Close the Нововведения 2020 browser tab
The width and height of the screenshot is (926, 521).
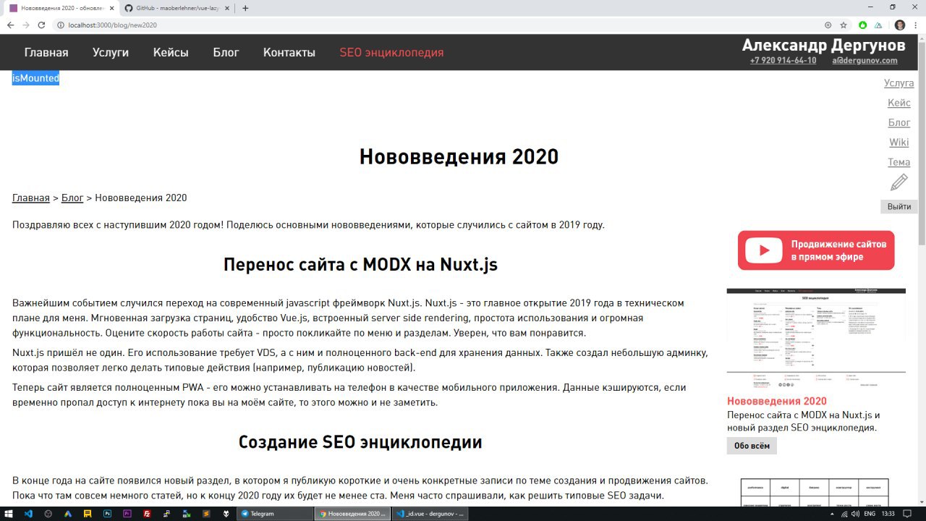coord(111,8)
